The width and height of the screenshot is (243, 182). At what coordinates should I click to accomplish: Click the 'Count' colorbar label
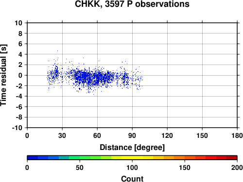pos(132,179)
